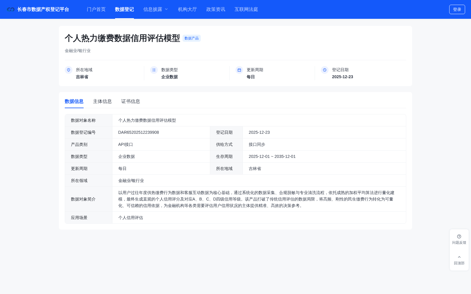Viewport: 471px width, 294px height.
Task: Click bold 企业数据 in summary card
Action: tap(170, 77)
